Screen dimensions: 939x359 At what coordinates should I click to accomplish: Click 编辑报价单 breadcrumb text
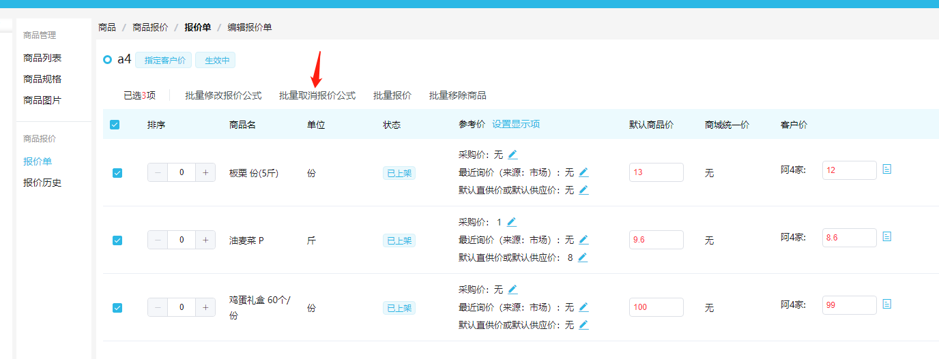tap(250, 27)
